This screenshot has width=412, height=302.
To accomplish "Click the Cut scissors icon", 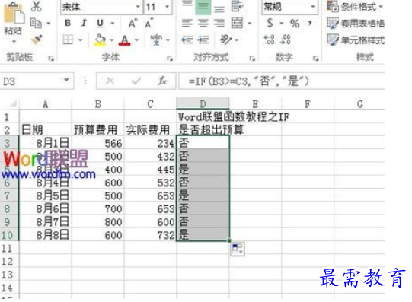I will point(37,6).
